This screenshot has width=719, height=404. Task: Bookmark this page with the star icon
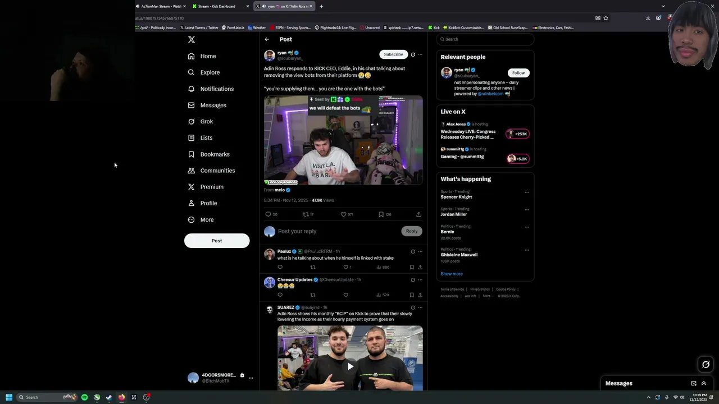click(606, 18)
